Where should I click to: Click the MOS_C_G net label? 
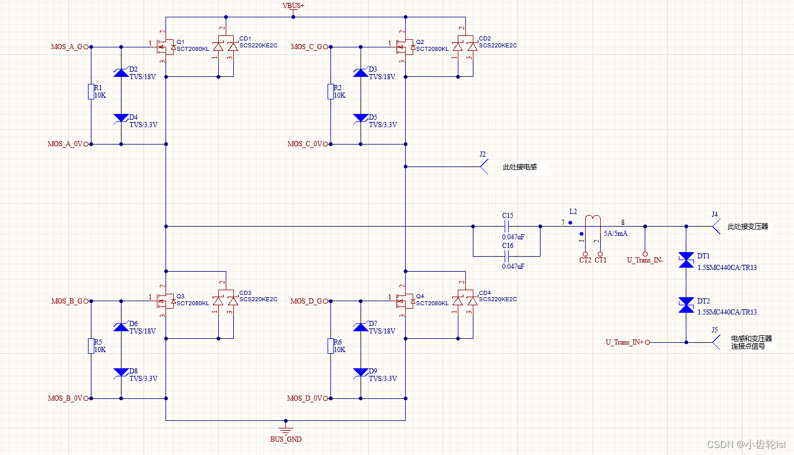pyautogui.click(x=306, y=47)
